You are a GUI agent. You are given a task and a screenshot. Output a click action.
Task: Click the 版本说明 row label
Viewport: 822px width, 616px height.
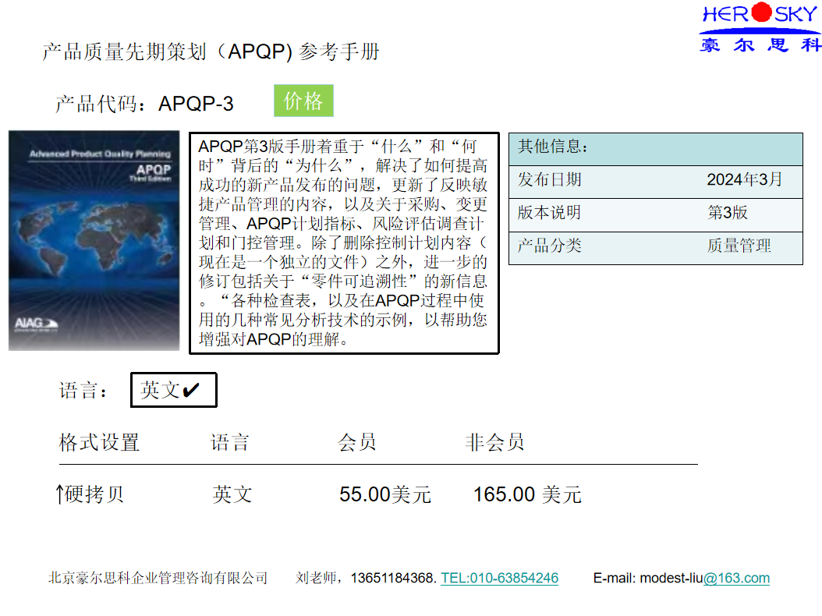pyautogui.click(x=549, y=212)
